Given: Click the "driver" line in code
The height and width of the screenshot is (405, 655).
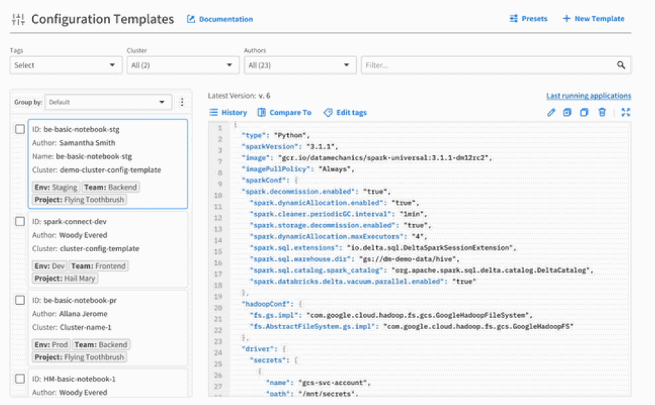Looking at the screenshot, I should [263, 349].
